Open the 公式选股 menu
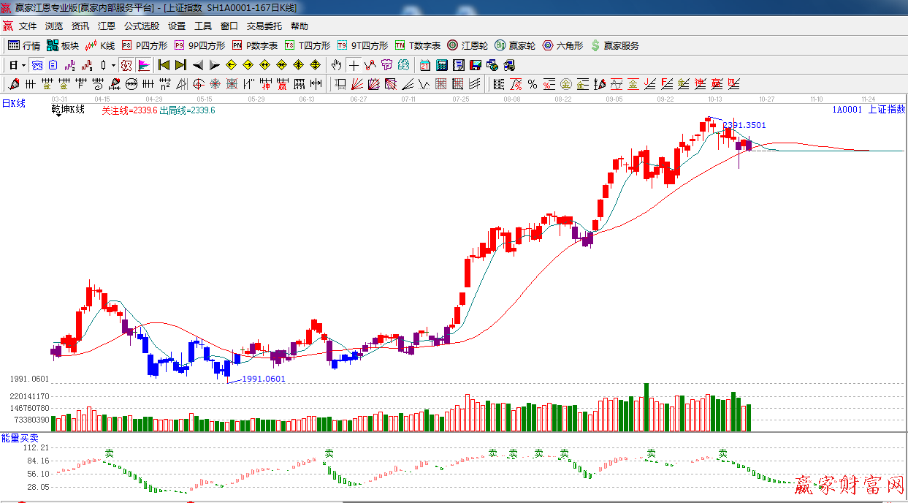This screenshot has height=503, width=908. 141,26
